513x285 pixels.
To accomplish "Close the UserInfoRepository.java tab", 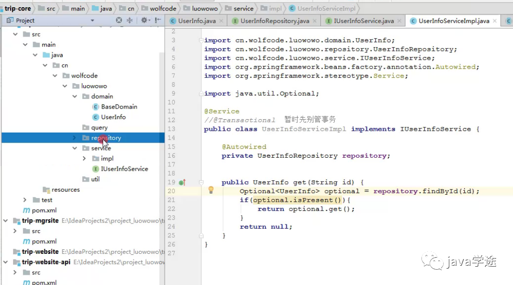I will (315, 21).
